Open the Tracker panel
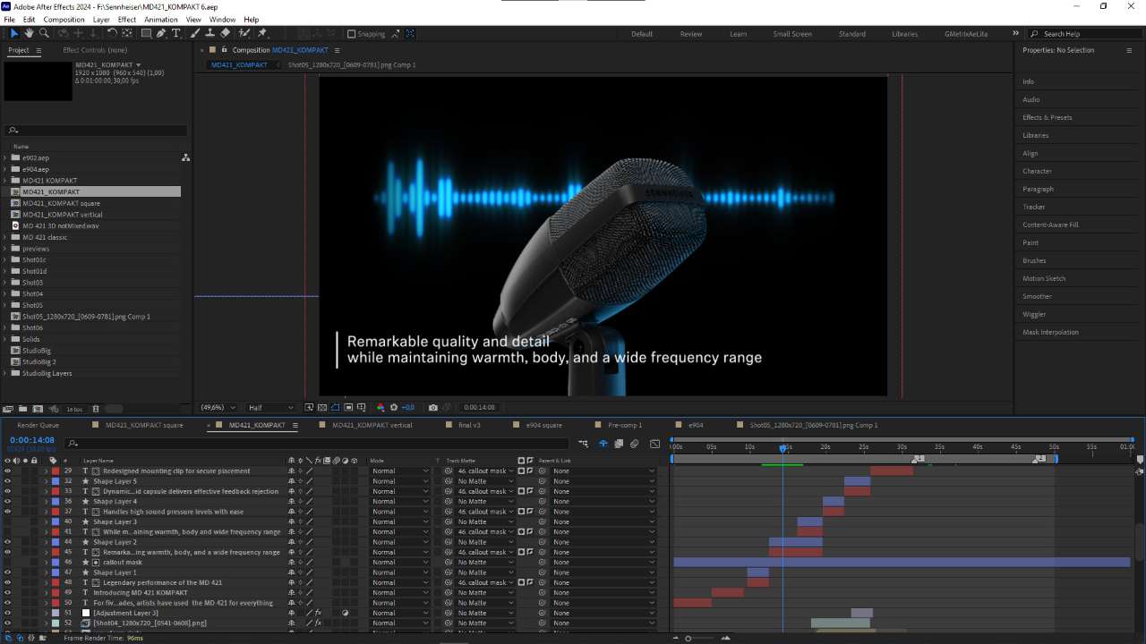Viewport: 1146px width, 644px height. tap(1034, 207)
